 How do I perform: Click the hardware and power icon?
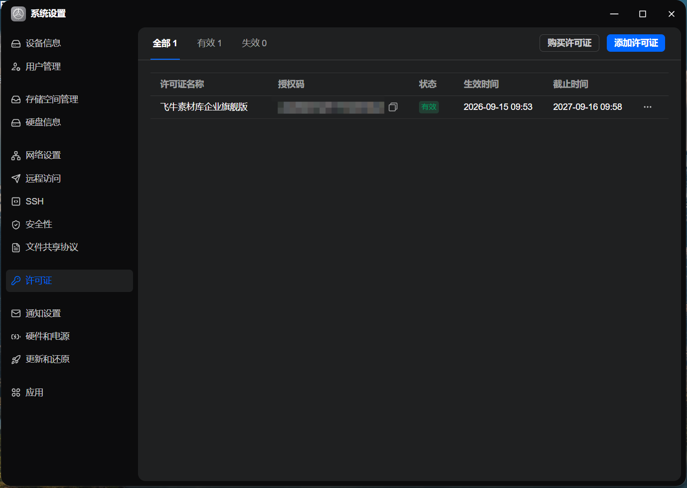pyautogui.click(x=16, y=337)
